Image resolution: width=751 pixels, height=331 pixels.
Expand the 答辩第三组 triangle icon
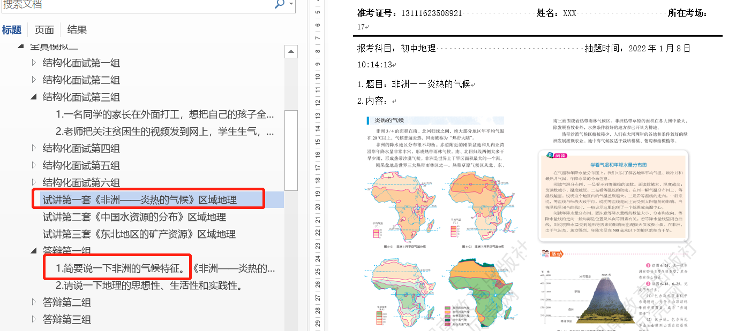click(34, 319)
